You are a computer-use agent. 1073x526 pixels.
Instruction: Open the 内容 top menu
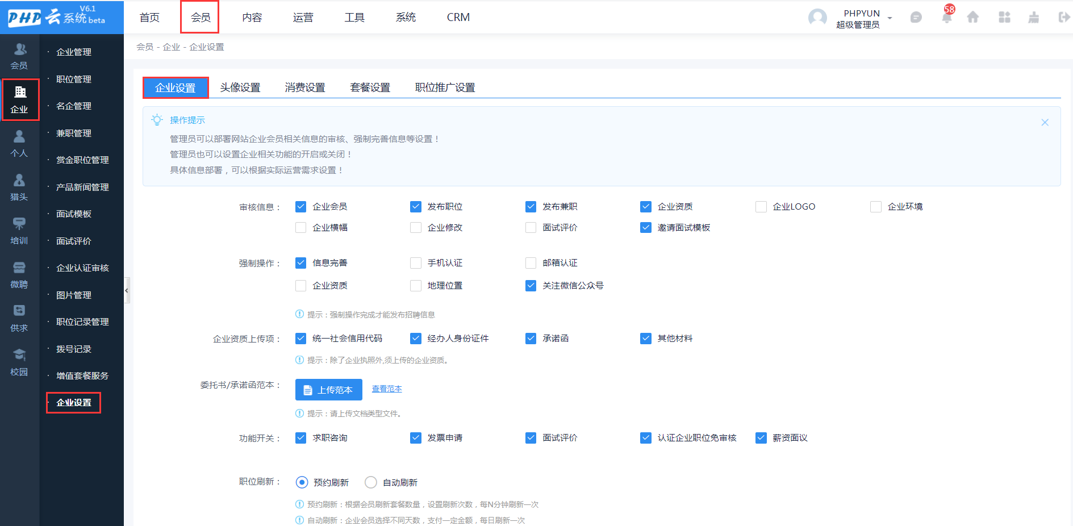252,18
